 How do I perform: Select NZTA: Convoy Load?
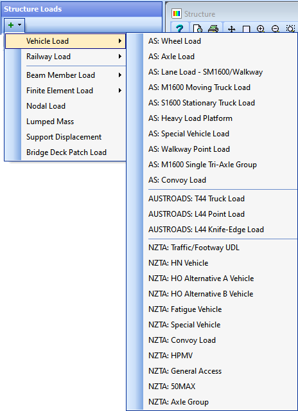pos(212,340)
